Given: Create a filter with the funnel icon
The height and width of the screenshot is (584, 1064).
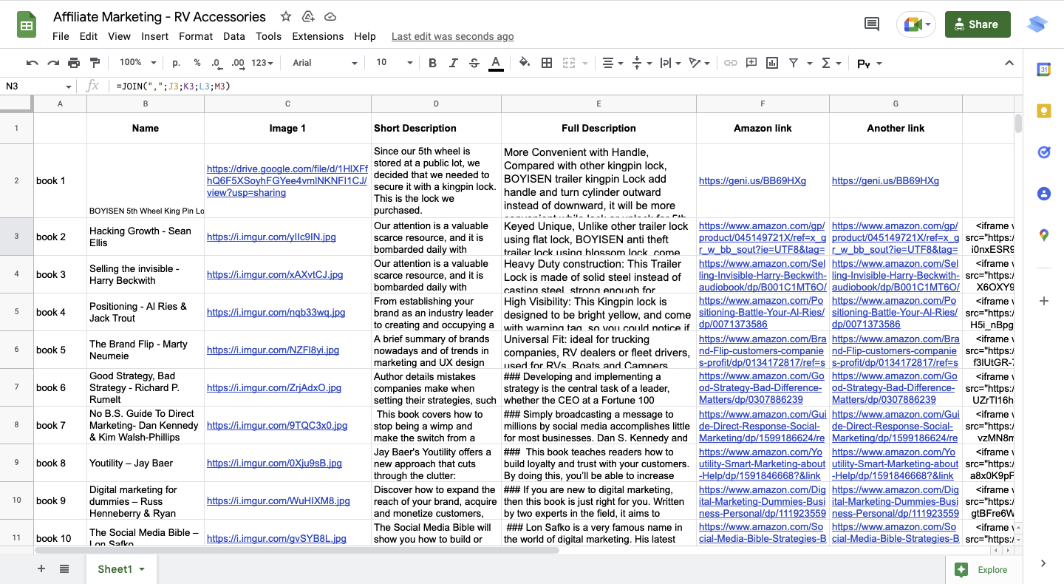Looking at the screenshot, I should [x=794, y=63].
